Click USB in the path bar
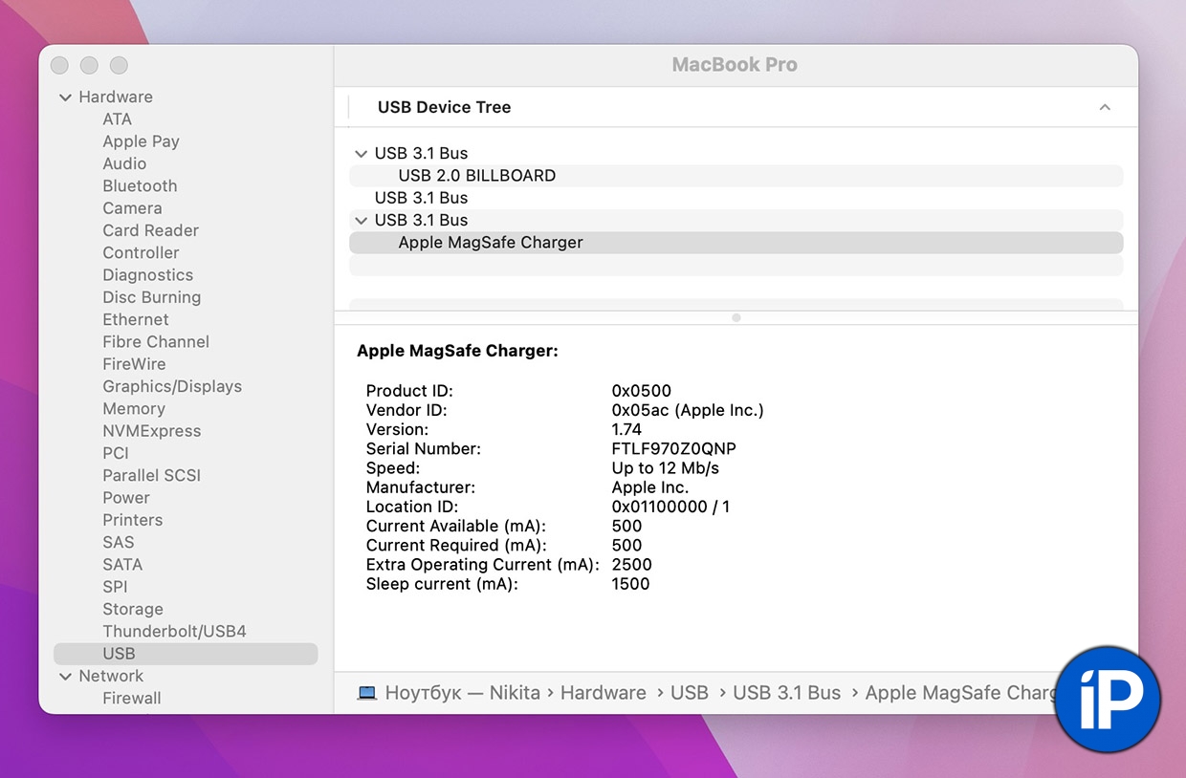 coord(690,693)
